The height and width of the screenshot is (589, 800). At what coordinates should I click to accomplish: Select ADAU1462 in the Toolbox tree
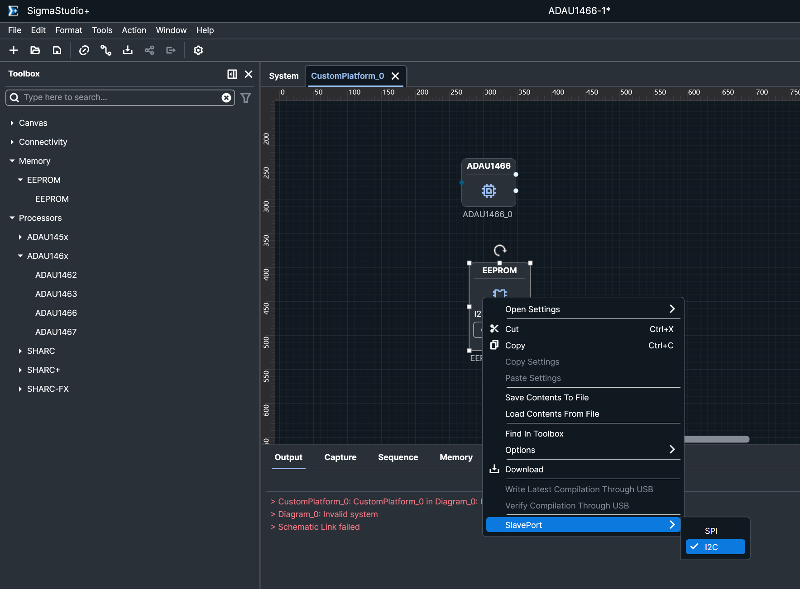point(56,275)
